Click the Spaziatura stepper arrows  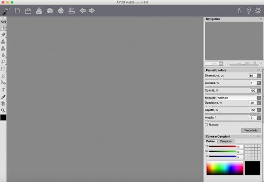(x=259, y=103)
